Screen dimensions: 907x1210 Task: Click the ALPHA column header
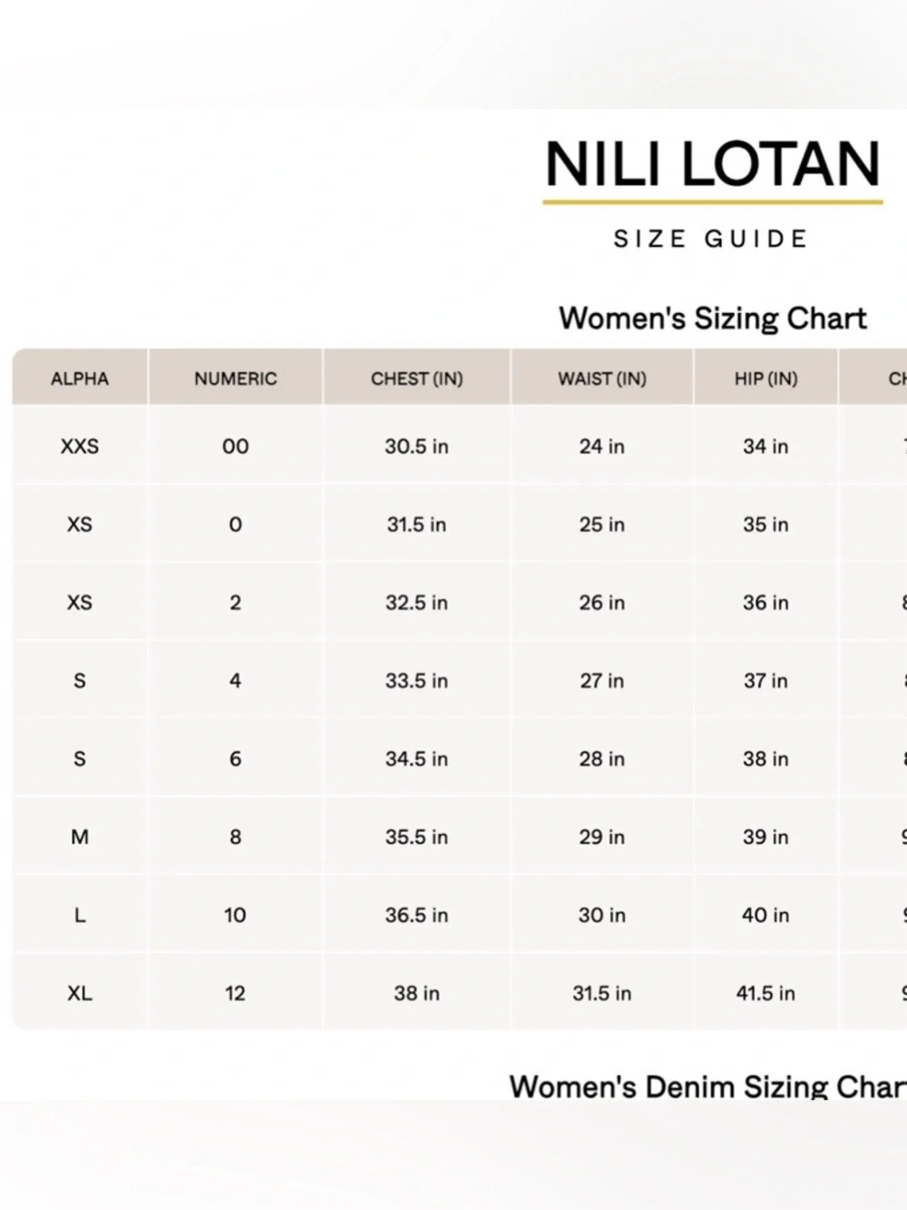click(x=80, y=379)
